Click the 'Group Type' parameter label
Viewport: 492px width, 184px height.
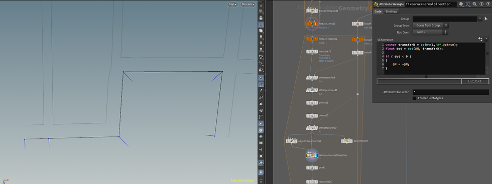401,26
